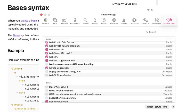Expand the interactive graph with the arrow icon
This screenshot has height=112, width=178.
click(152, 10)
